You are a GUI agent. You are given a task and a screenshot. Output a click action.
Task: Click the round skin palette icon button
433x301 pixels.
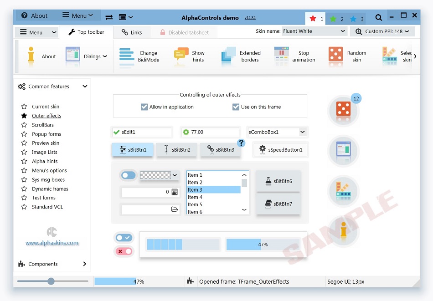[343, 191]
